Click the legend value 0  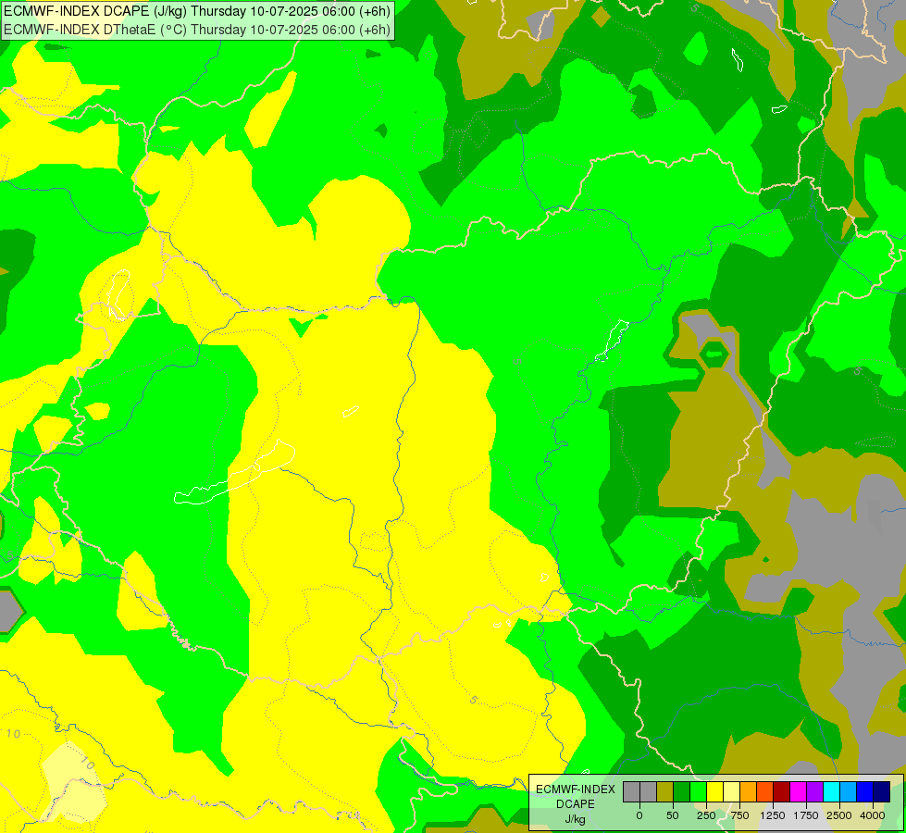click(639, 815)
